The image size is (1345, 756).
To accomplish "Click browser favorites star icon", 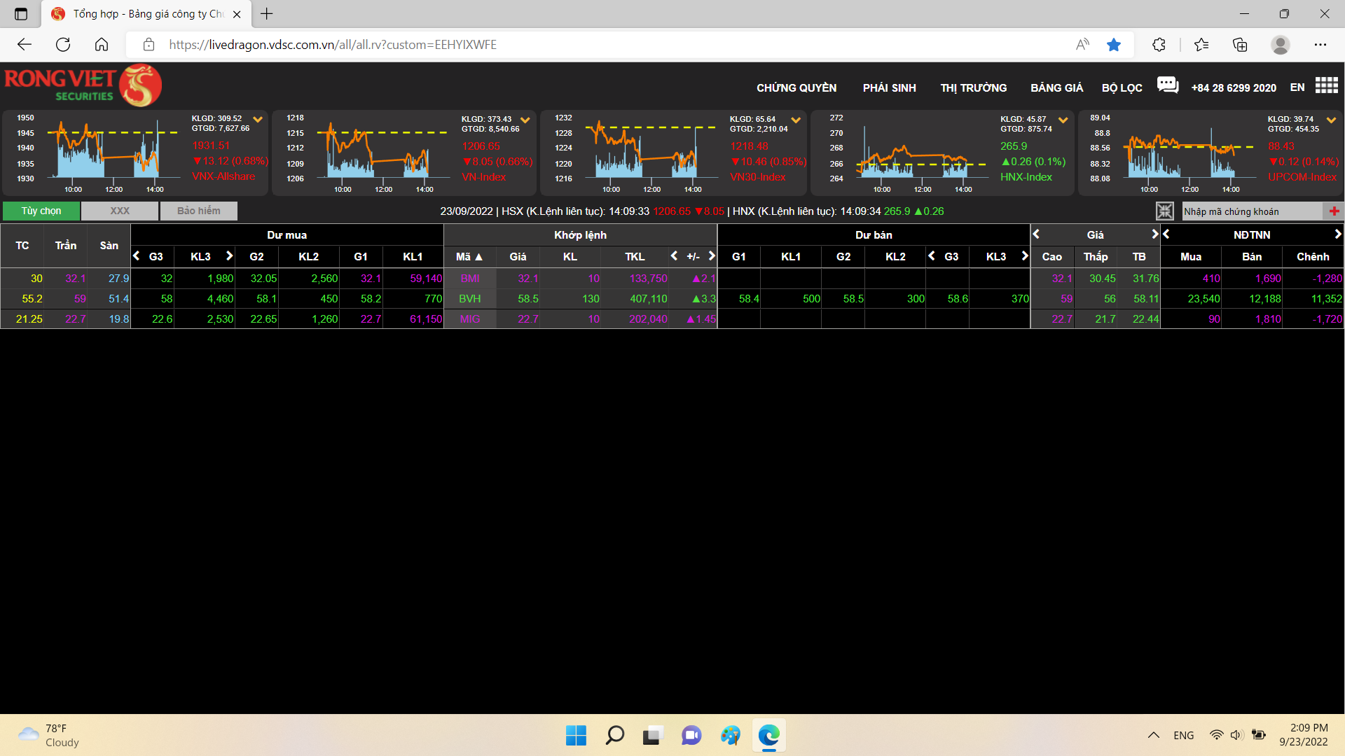I will click(1114, 45).
